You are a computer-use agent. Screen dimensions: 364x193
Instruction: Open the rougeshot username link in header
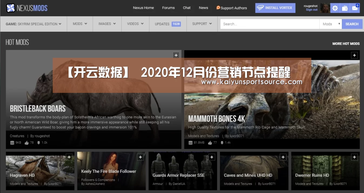tap(311, 6)
